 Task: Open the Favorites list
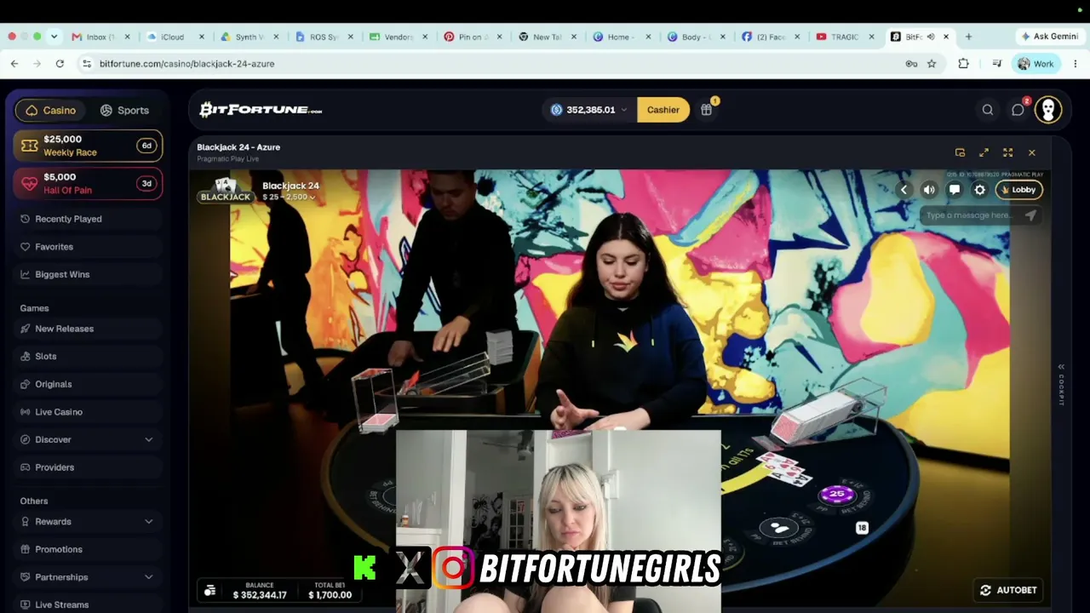click(x=87, y=247)
